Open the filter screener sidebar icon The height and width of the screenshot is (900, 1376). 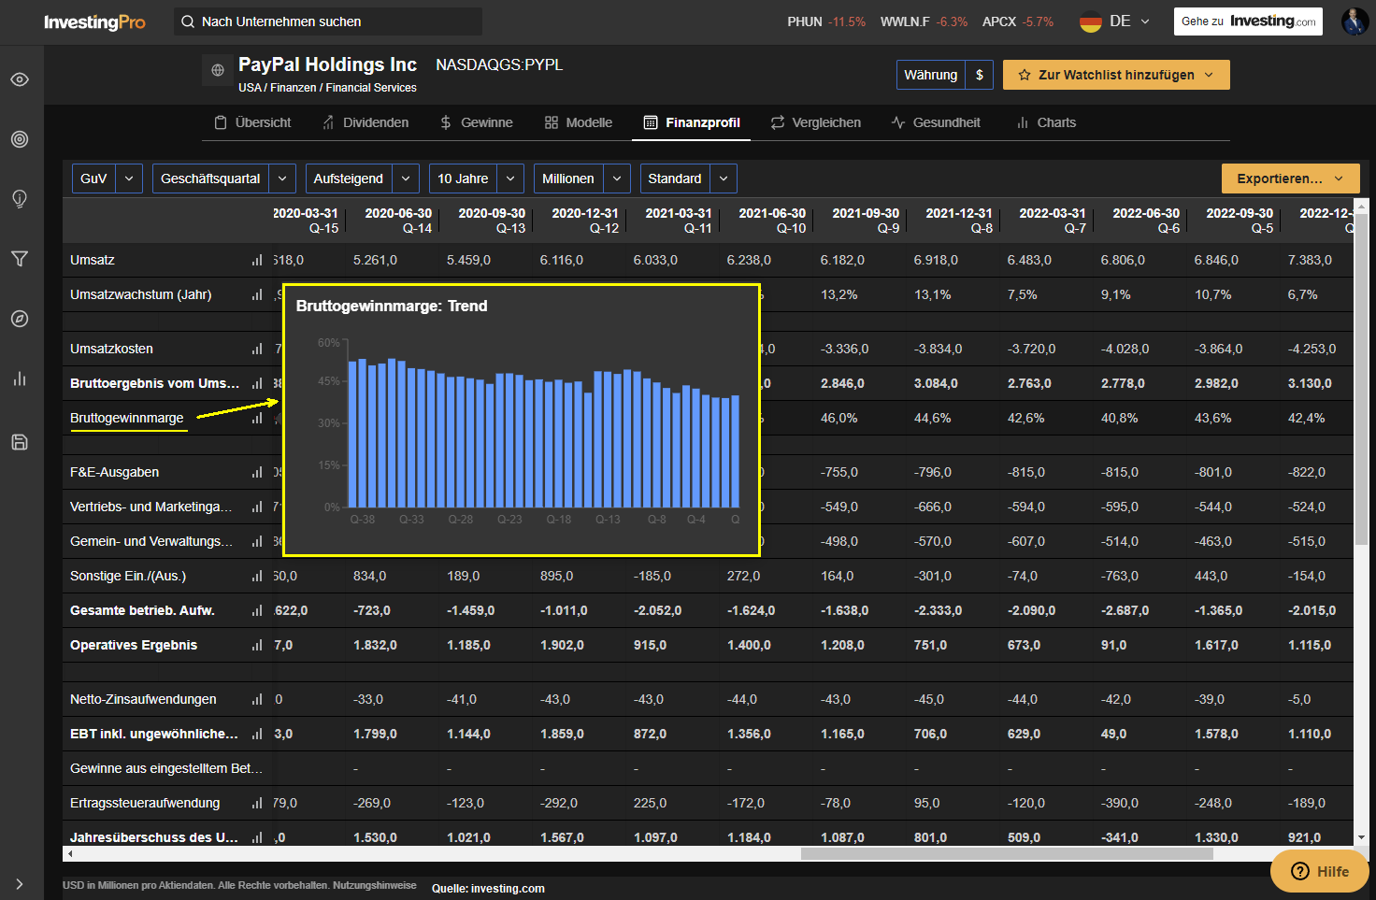[20, 259]
